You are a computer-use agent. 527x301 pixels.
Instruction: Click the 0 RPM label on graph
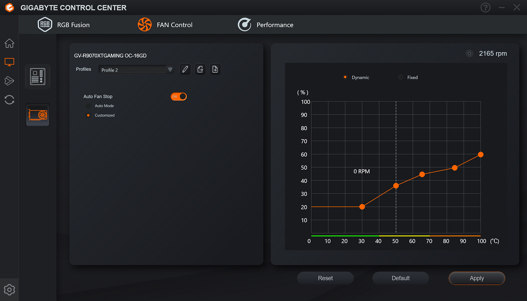[362, 171]
